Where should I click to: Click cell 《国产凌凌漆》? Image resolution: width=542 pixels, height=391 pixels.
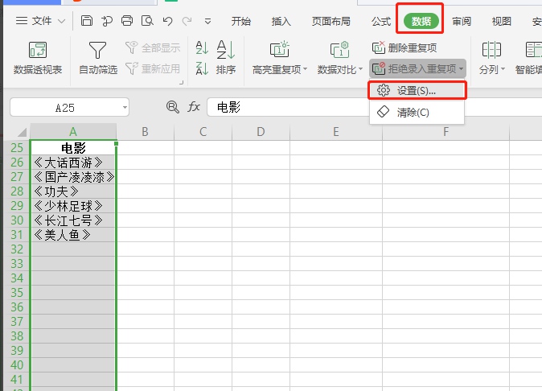(73, 177)
